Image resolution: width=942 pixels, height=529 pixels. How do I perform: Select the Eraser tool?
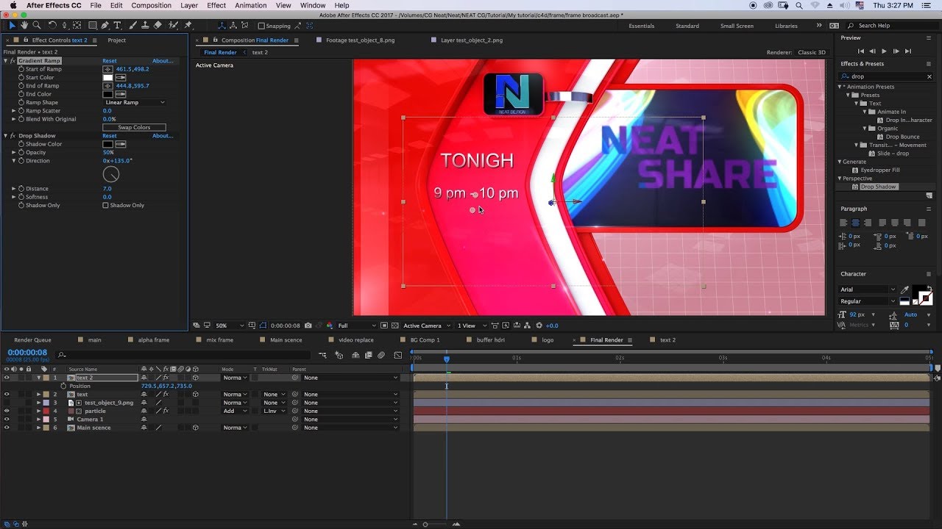(x=157, y=26)
